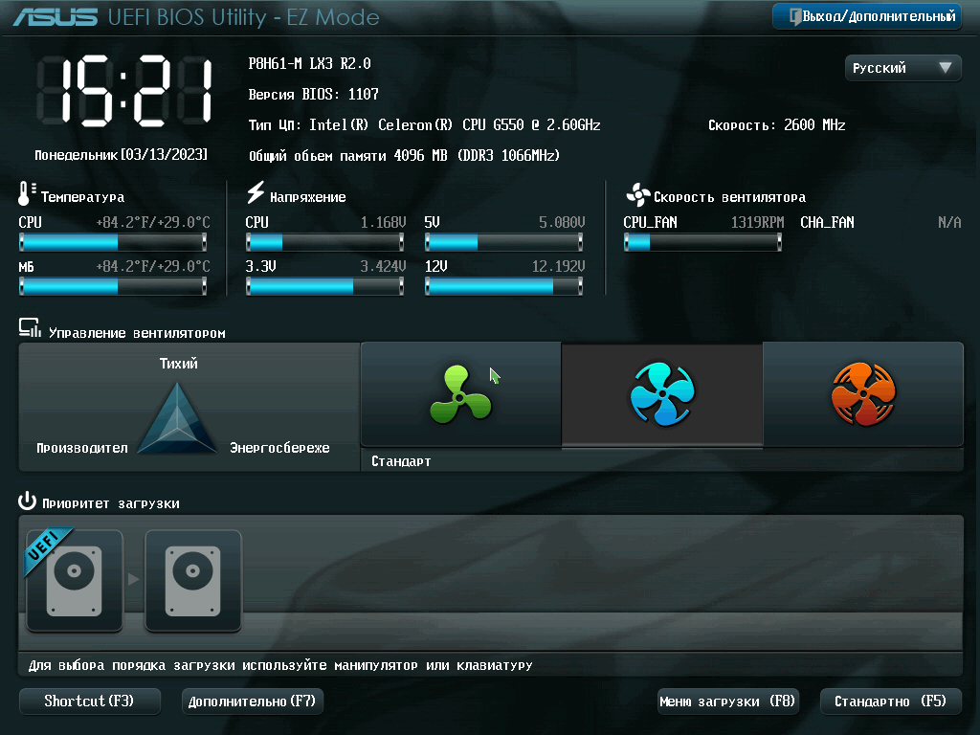Click the 12.192V reading
Image resolution: width=980 pixels, height=735 pixels.
(x=558, y=266)
